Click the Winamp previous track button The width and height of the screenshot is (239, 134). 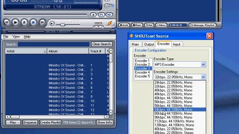[x=7, y=22]
